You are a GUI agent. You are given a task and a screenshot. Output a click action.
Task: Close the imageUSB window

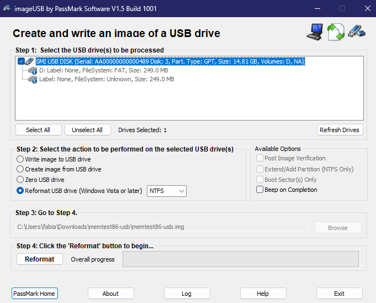[x=367, y=8]
